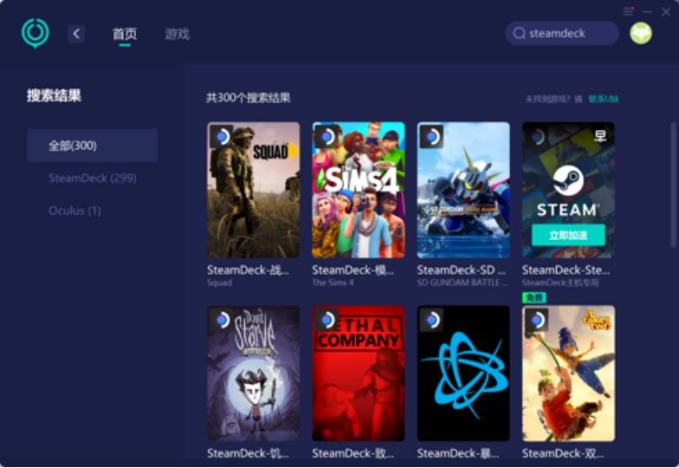The width and height of the screenshot is (679, 468).
Task: Click the server icon on Steam card
Action: 600,136
